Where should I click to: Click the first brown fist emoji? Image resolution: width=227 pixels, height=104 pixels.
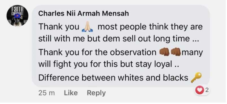click(164, 52)
